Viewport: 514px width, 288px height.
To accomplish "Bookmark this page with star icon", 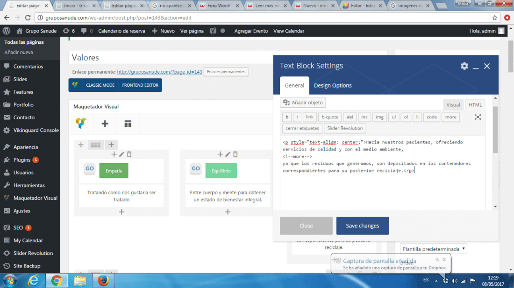I will click(x=495, y=18).
